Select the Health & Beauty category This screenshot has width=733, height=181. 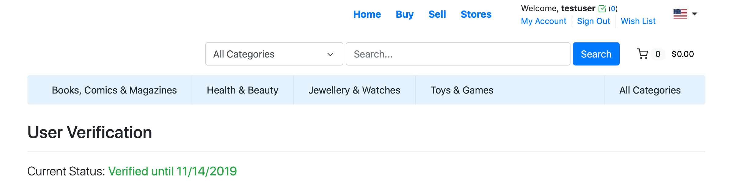[x=243, y=90]
